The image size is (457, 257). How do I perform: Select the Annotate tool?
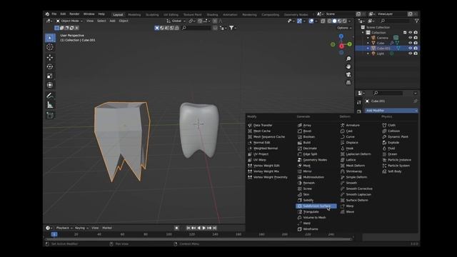click(x=50, y=96)
